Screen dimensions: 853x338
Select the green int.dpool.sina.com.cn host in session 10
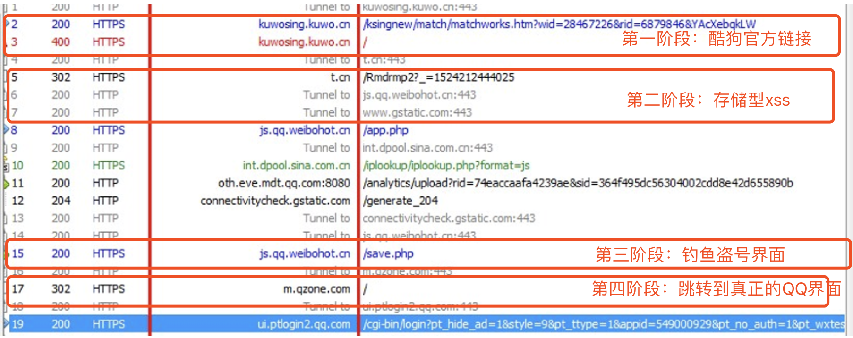pos(297,166)
